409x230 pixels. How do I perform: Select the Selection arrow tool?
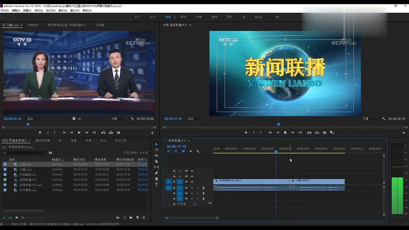[x=156, y=144]
